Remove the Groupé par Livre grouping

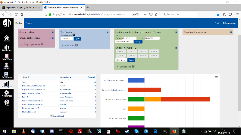pos(53,32)
